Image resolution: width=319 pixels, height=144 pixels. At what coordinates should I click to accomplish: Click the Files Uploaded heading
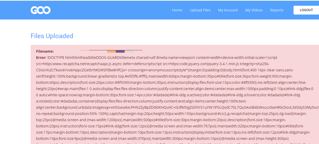(52, 36)
